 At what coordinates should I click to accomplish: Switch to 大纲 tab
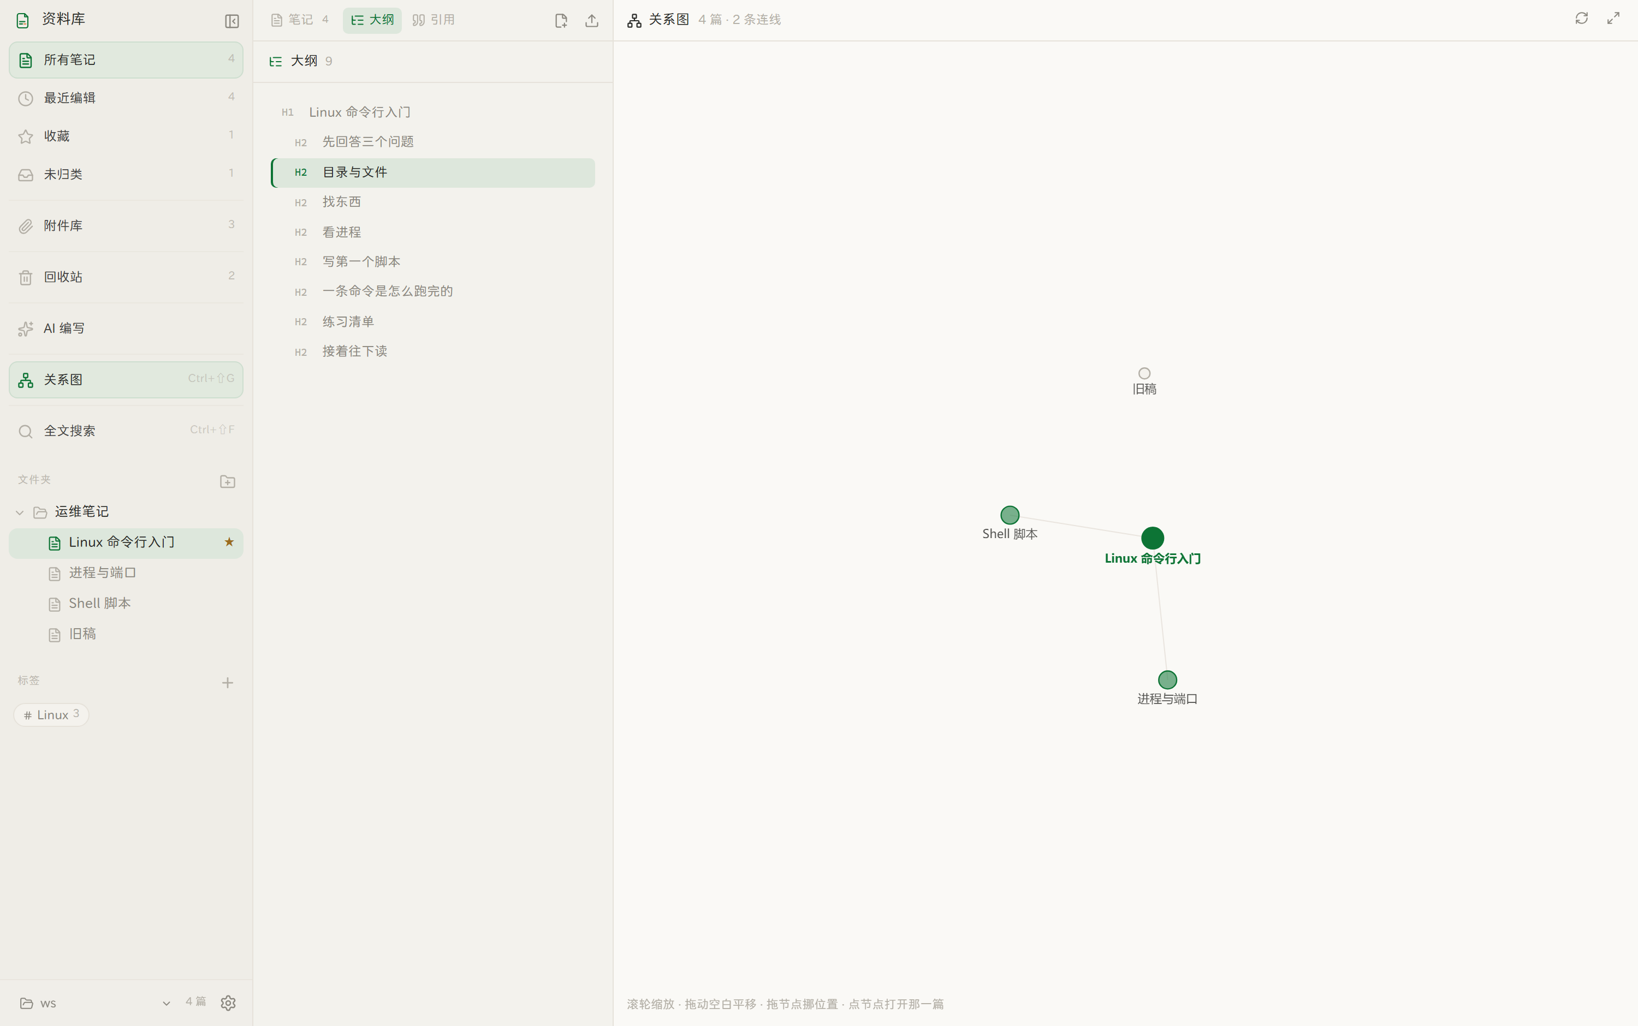(x=372, y=20)
